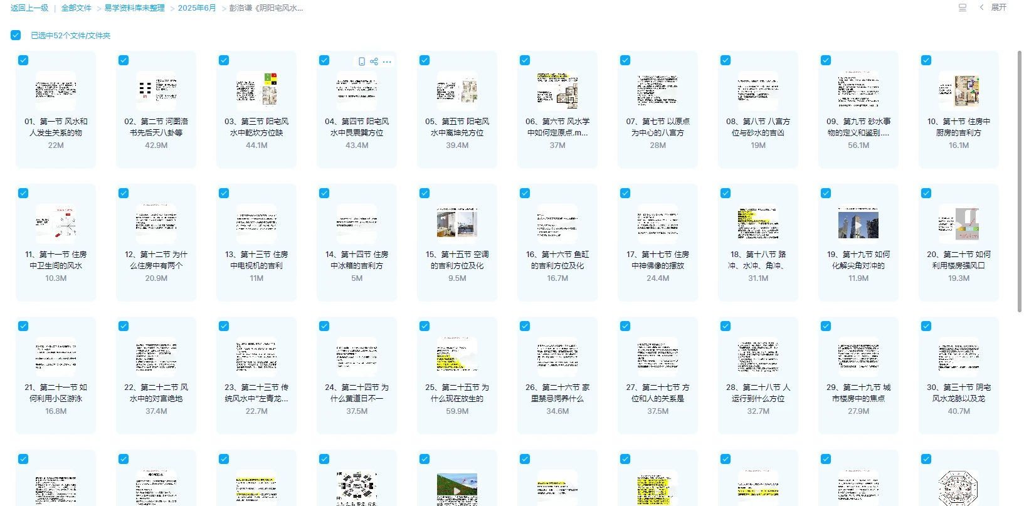Click the 56.1M size under file 09
Image resolution: width=1024 pixels, height=506 pixels.
(858, 145)
